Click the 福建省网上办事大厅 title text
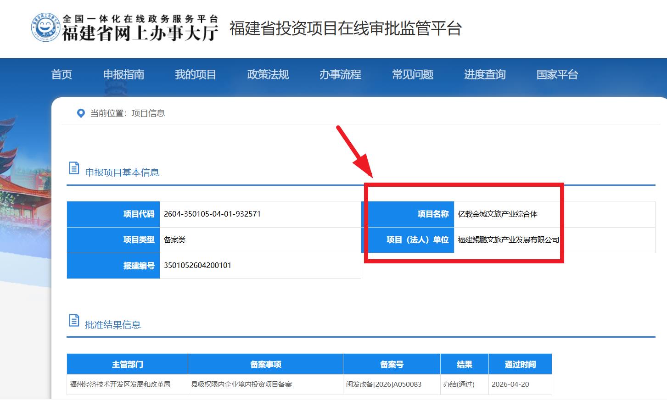This screenshot has width=667, height=401. coord(140,33)
